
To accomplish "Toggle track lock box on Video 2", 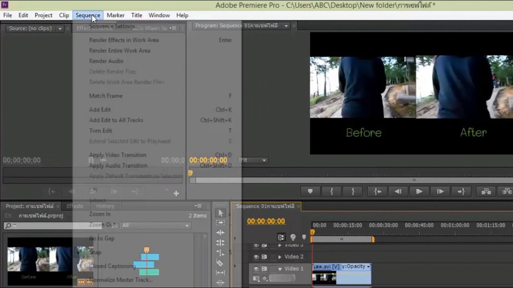I will pyautogui.click(x=273, y=257).
